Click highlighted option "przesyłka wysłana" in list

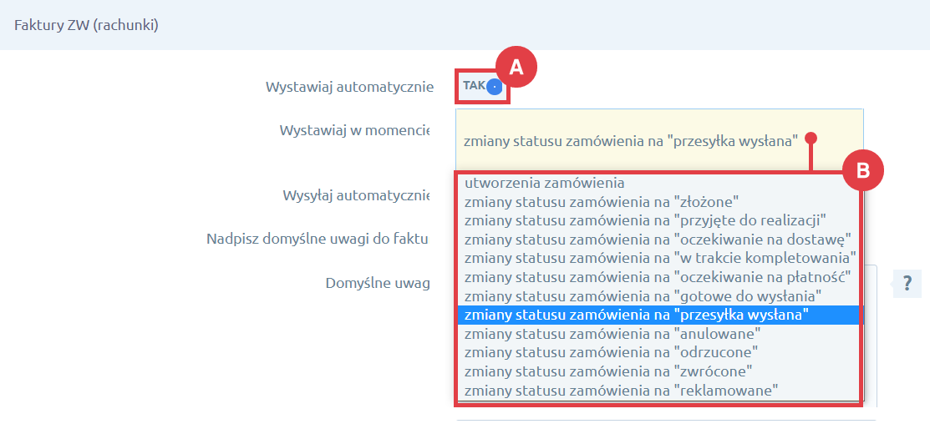point(659,315)
